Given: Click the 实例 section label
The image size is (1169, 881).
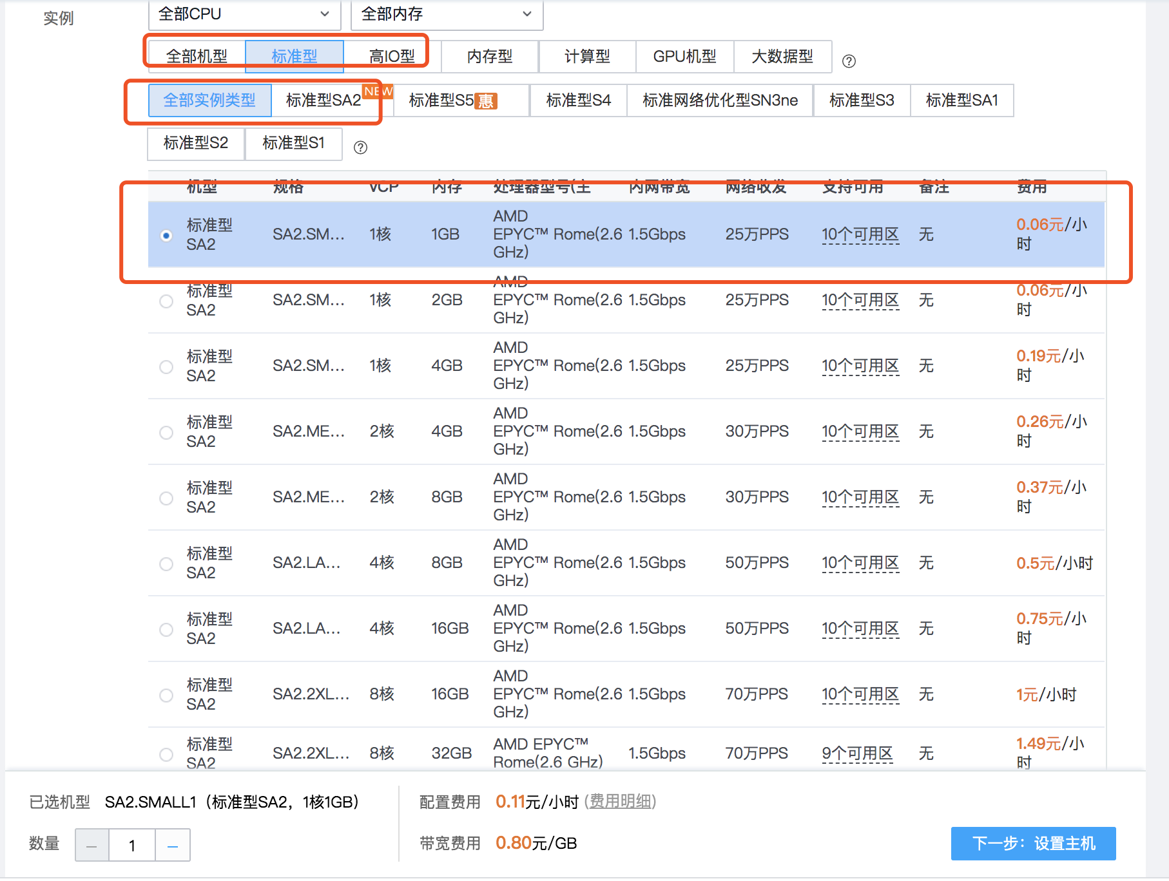Looking at the screenshot, I should (59, 18).
